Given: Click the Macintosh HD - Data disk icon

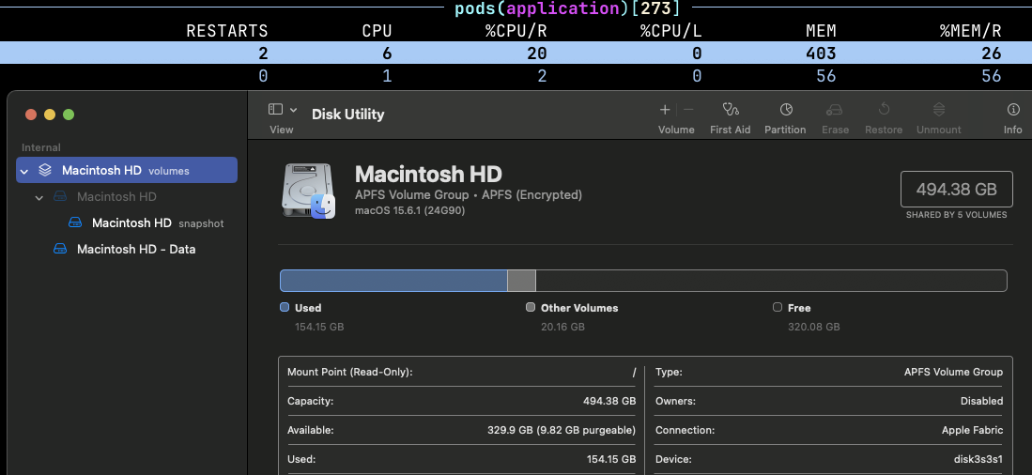Looking at the screenshot, I should point(60,250).
